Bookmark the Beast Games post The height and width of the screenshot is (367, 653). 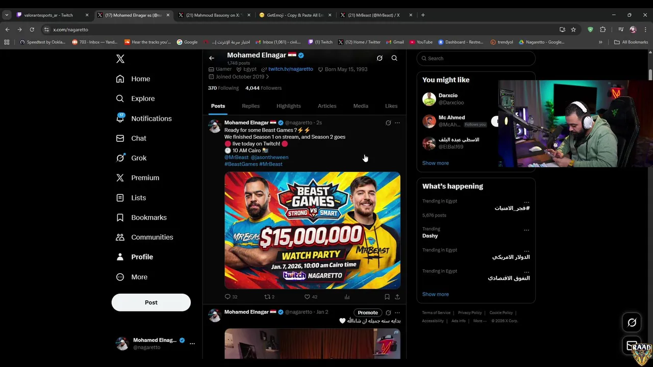pos(387,297)
